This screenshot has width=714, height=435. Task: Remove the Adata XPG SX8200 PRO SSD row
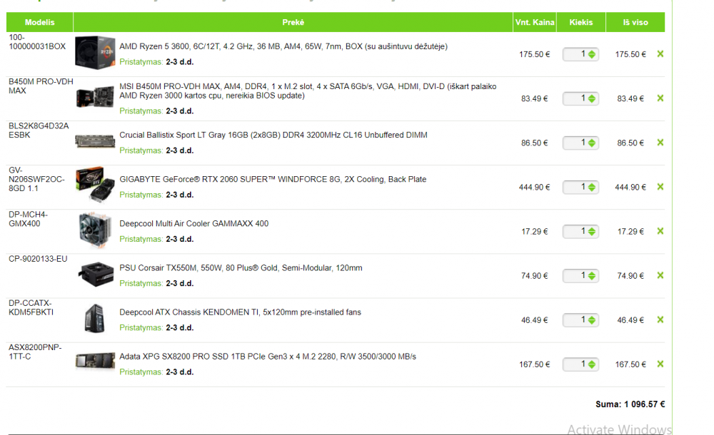660,364
